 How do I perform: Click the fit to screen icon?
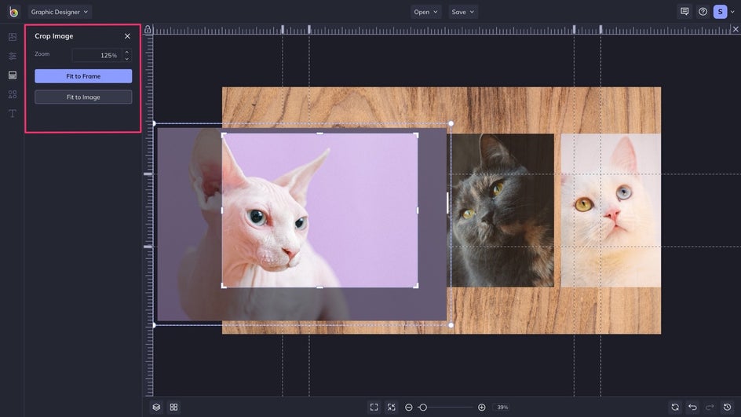tap(374, 407)
